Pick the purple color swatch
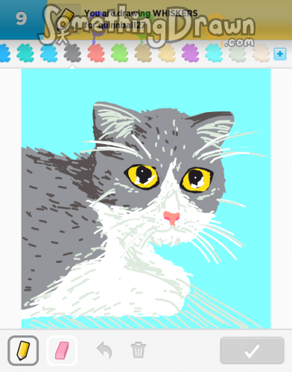This screenshot has width=292, height=372. tap(191, 53)
